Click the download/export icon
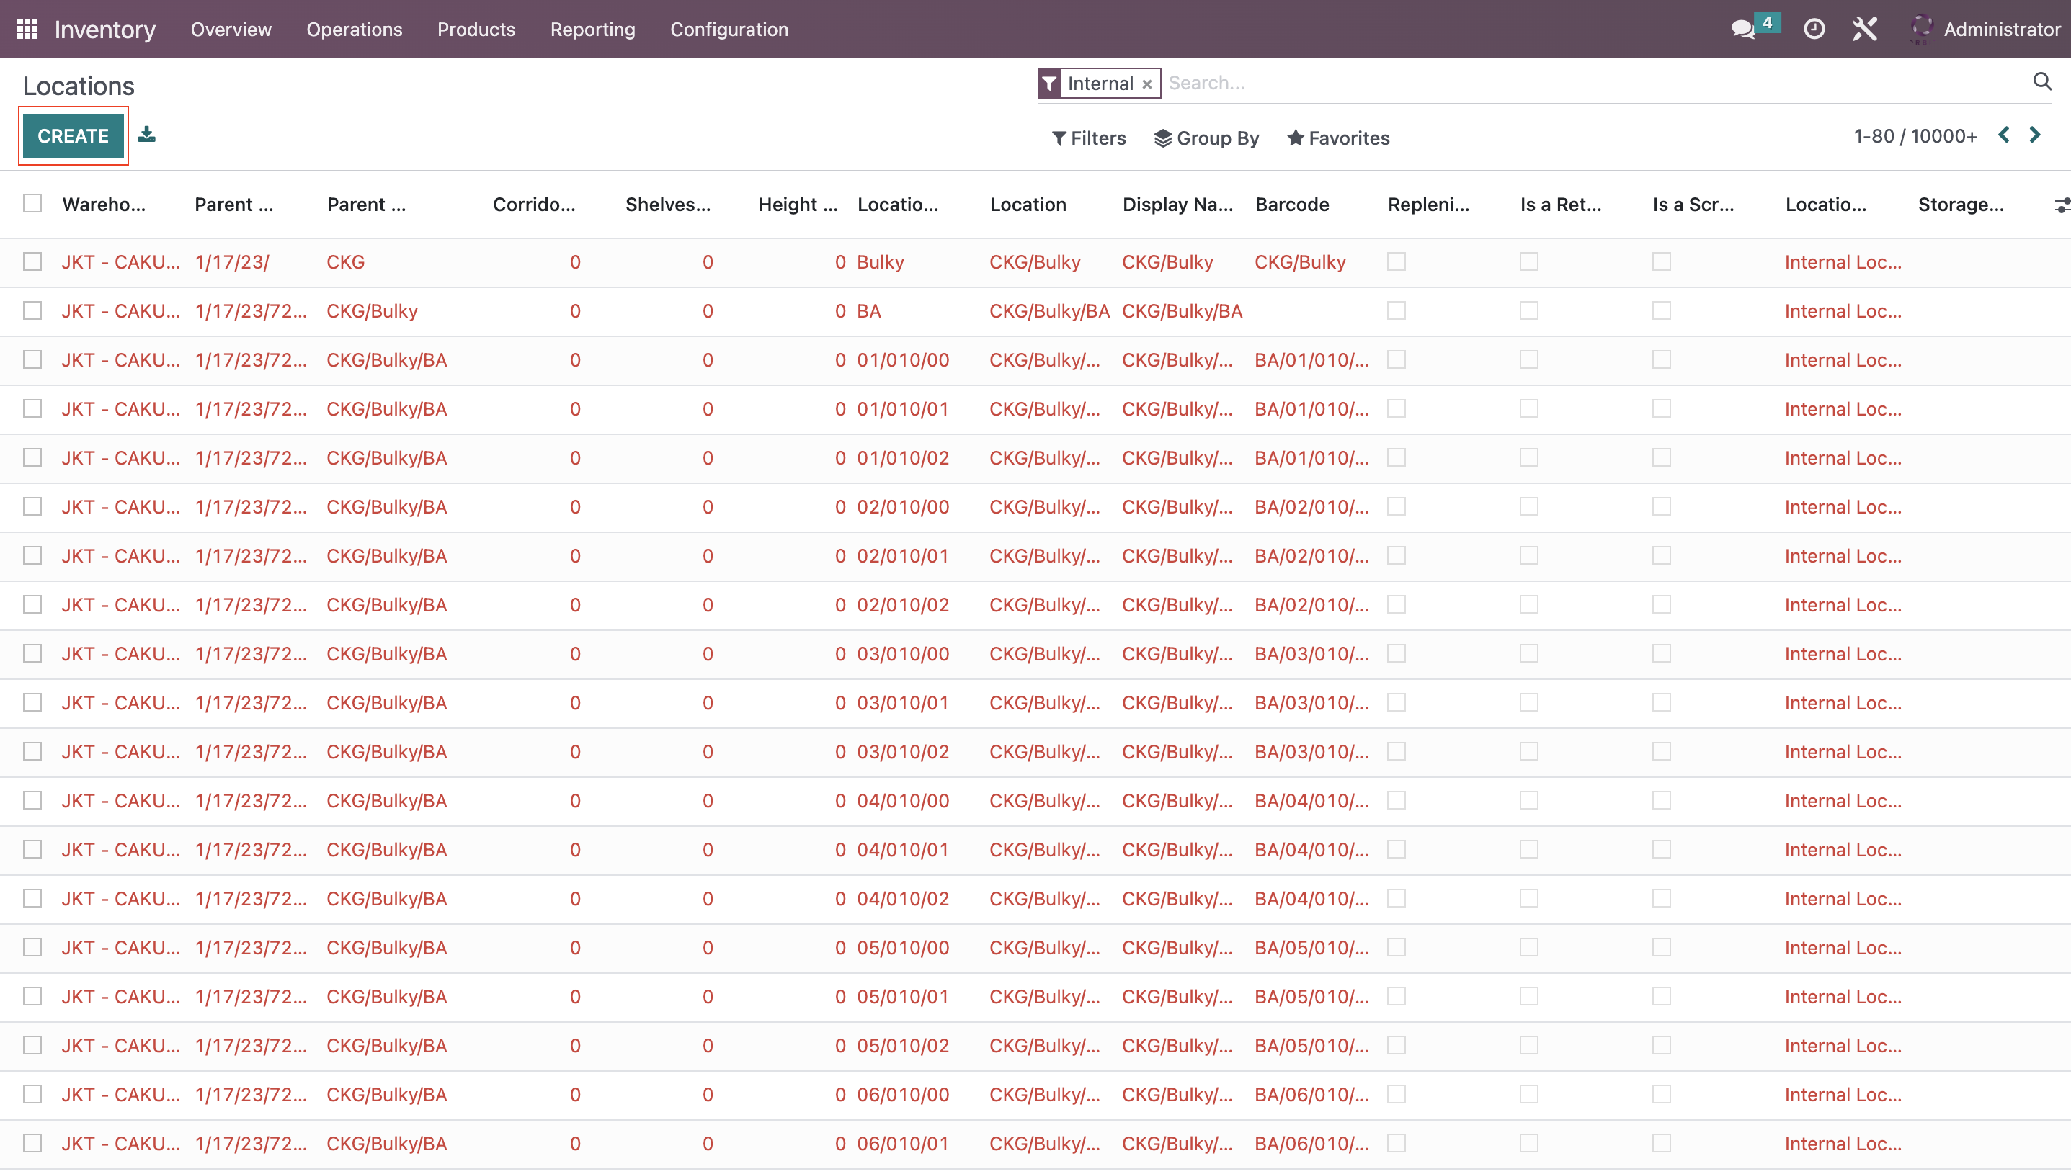 146,135
